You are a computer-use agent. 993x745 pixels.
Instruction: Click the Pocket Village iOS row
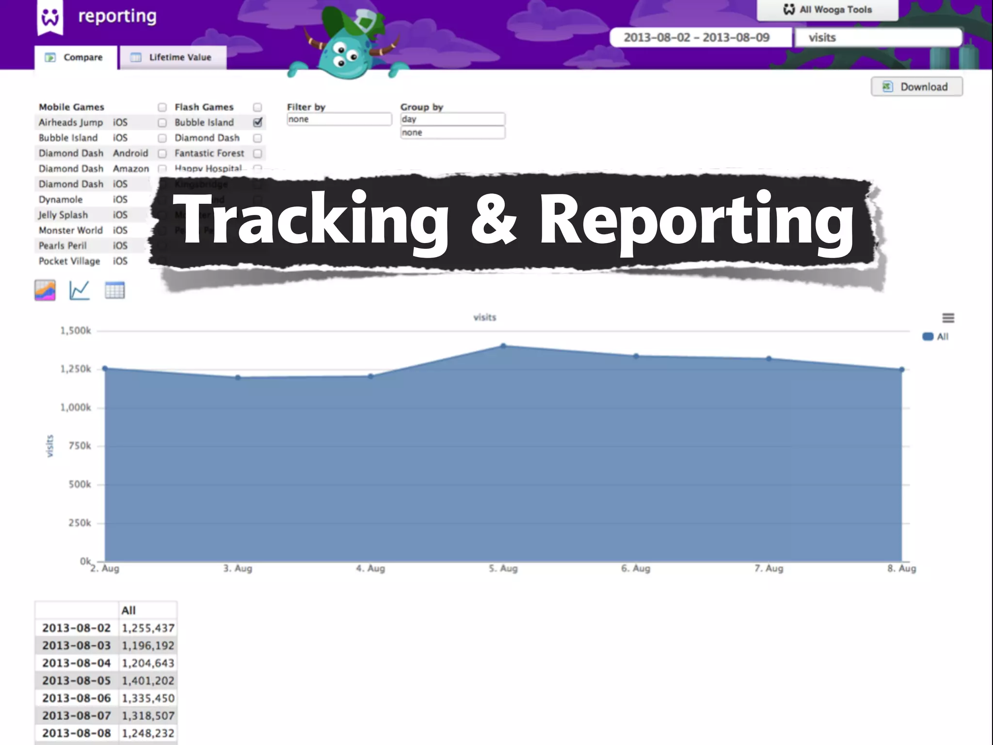(92, 261)
